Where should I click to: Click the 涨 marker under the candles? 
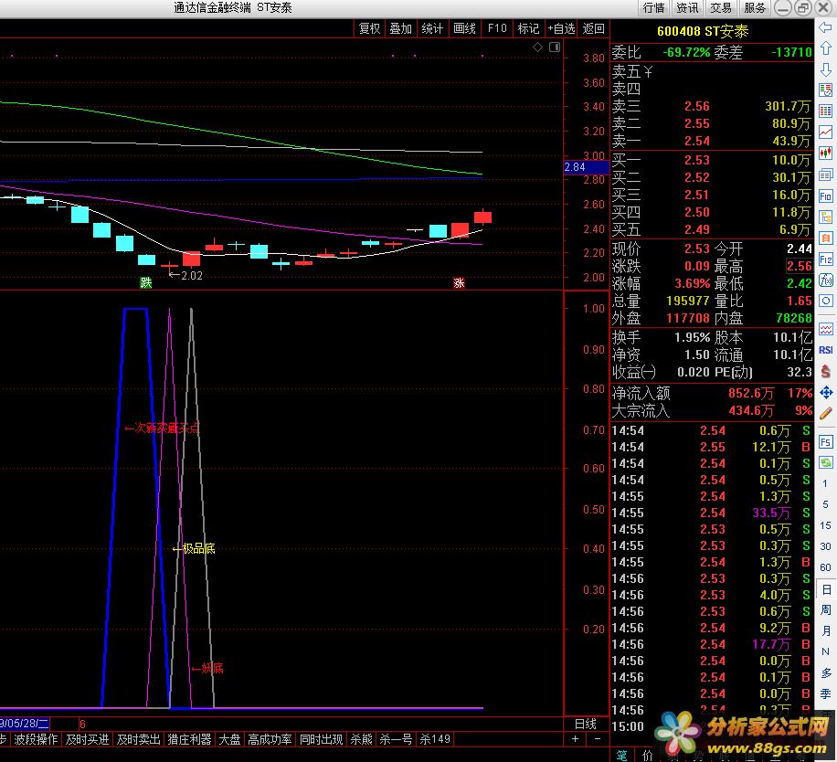(459, 282)
